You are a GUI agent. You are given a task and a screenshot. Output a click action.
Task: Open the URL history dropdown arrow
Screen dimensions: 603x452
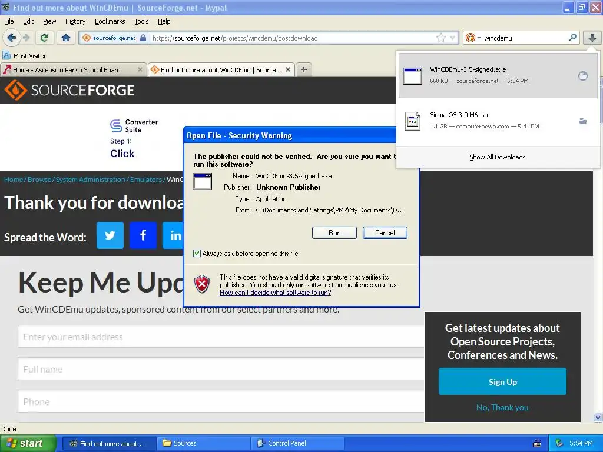[453, 38]
